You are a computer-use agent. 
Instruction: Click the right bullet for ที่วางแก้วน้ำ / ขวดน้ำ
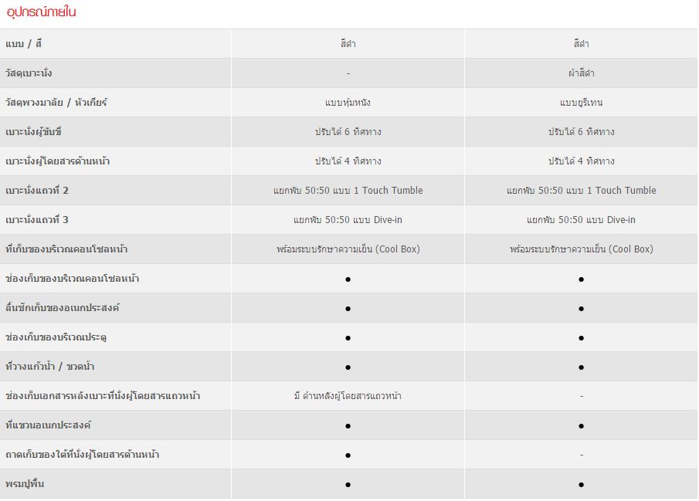(581, 367)
